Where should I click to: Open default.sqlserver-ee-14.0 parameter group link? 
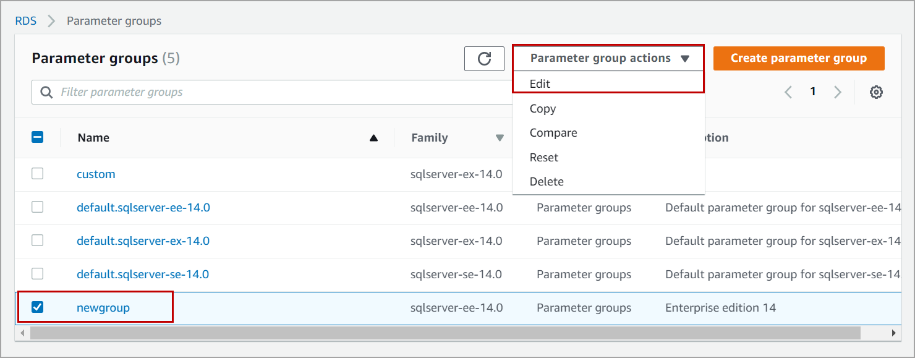tap(143, 208)
